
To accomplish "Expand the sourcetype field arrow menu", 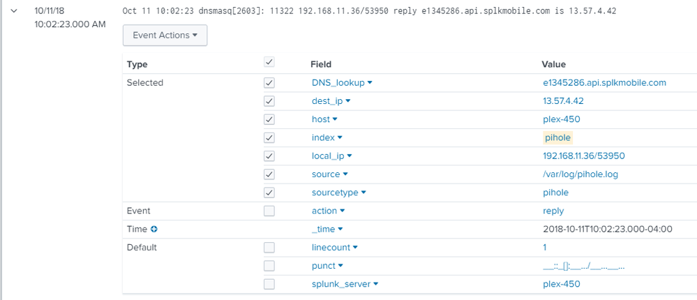I will (364, 193).
